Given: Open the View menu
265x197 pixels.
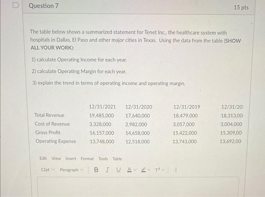Looking at the screenshot, I should (56, 158).
